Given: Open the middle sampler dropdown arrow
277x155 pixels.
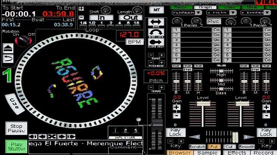Looking at the screenshot, I should 233,12.
